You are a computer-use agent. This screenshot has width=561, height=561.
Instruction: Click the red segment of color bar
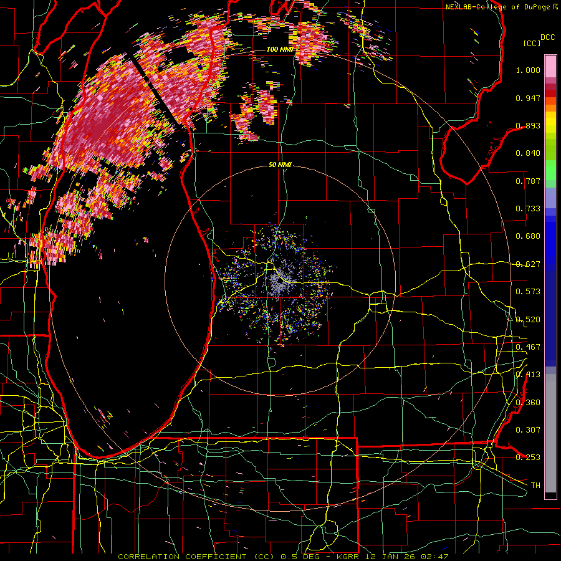pyautogui.click(x=550, y=93)
